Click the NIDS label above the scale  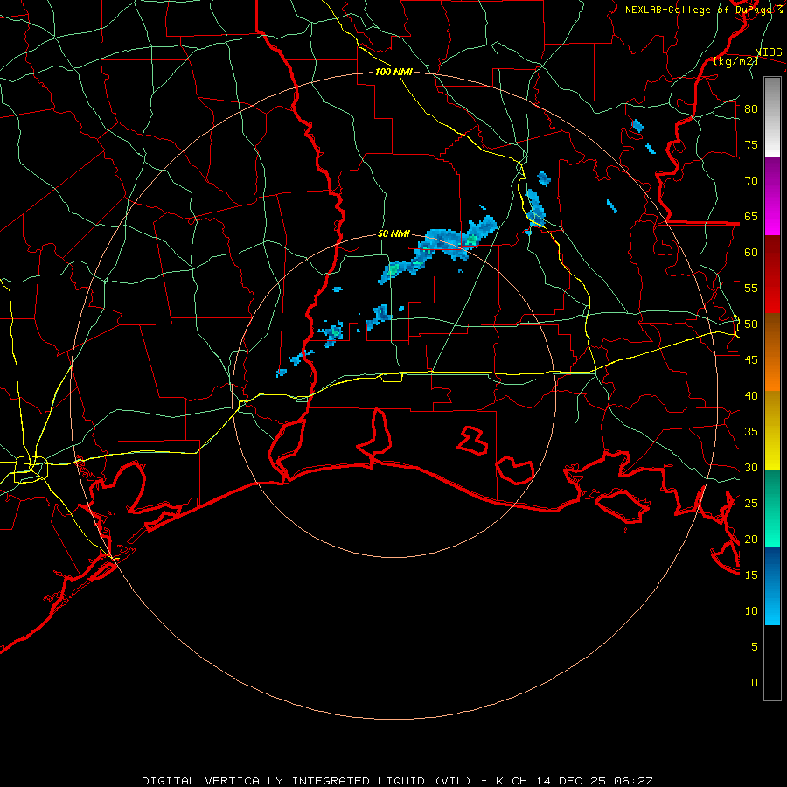tap(769, 52)
